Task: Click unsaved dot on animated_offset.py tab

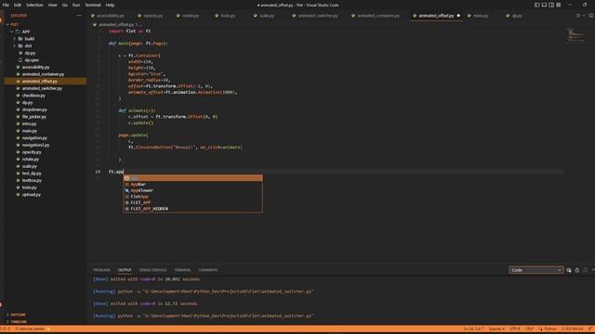Action: click(x=458, y=16)
